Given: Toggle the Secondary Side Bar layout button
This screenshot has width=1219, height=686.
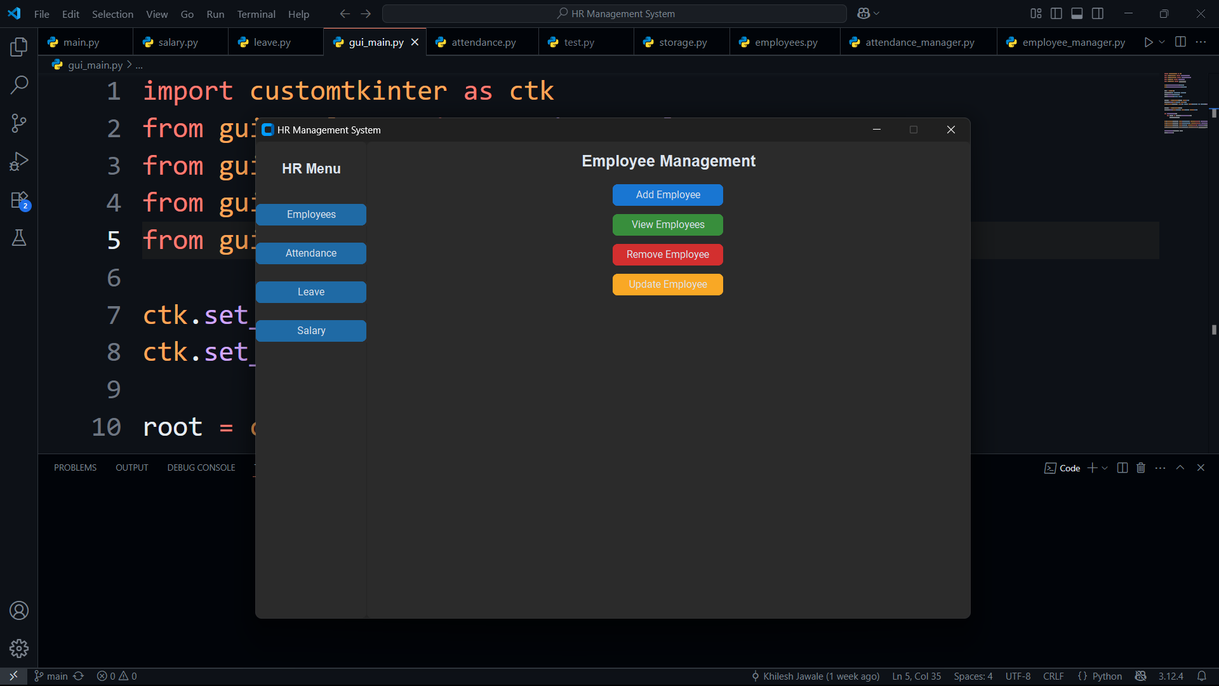Looking at the screenshot, I should click(1098, 13).
